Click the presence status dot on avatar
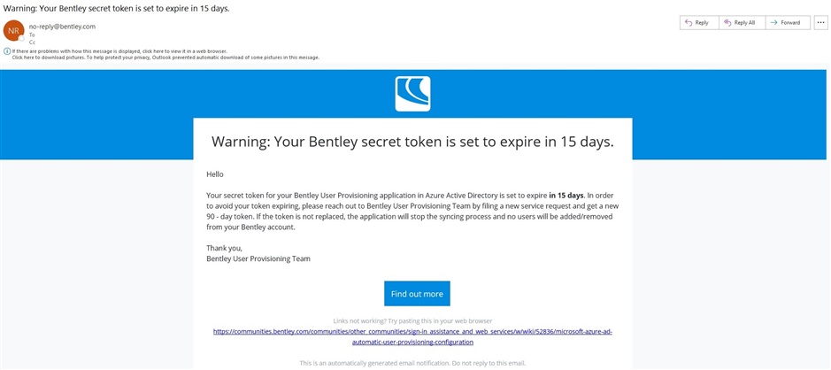This screenshot has height=370, width=831. click(22, 38)
